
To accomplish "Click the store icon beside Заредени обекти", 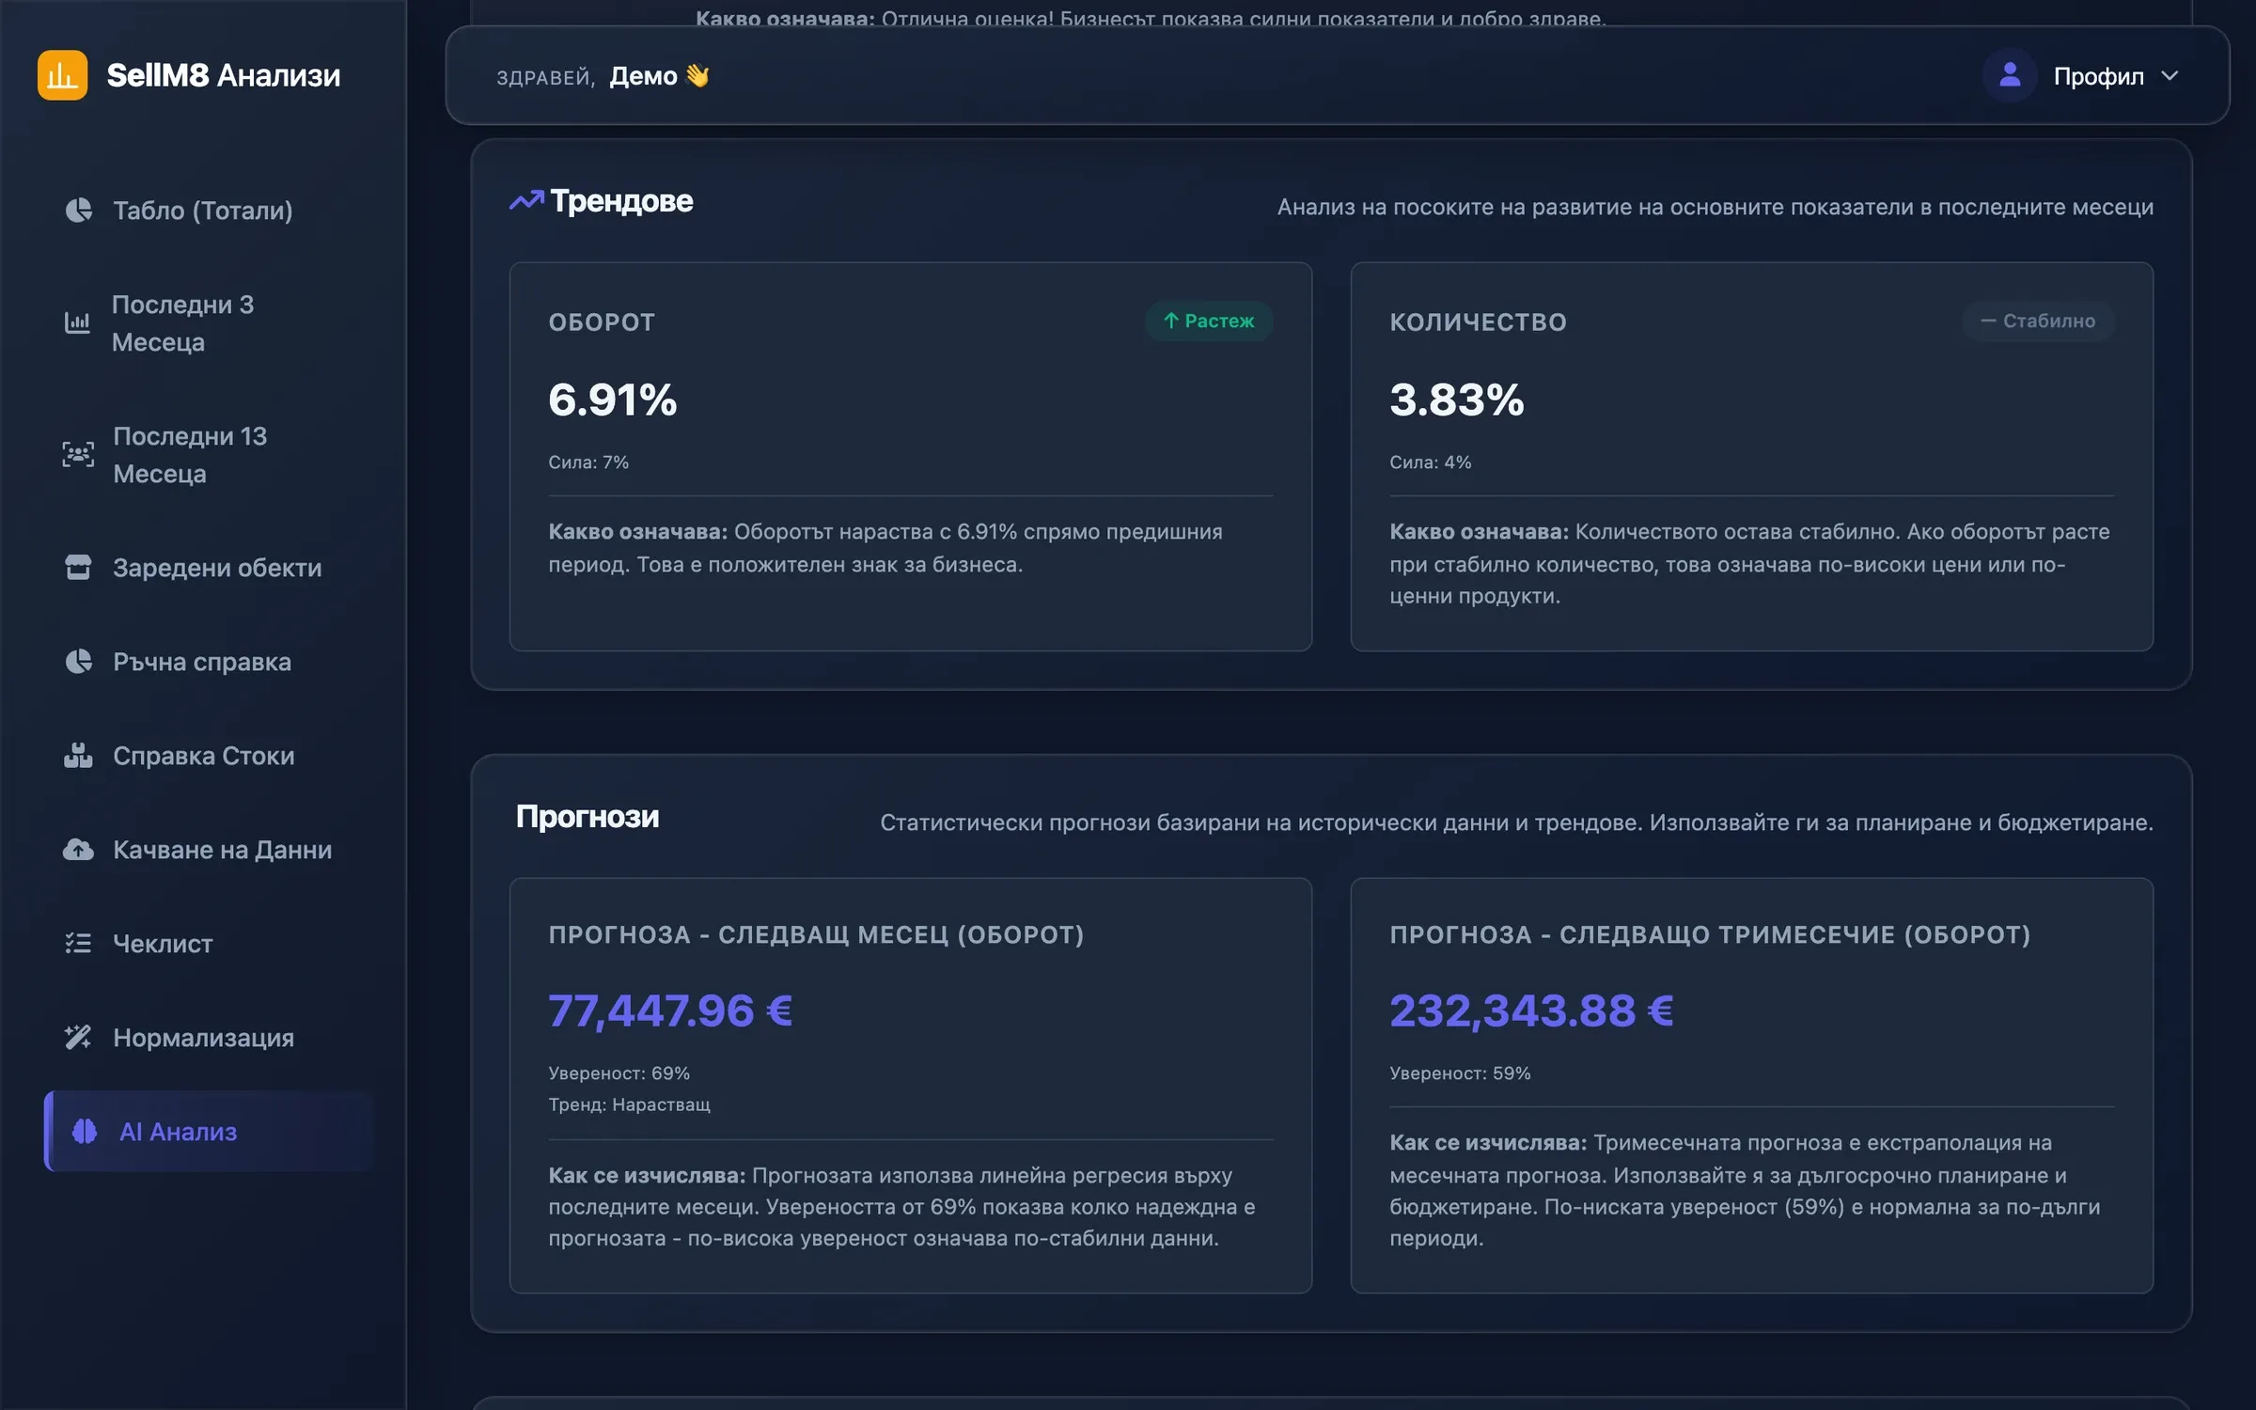I will point(79,567).
